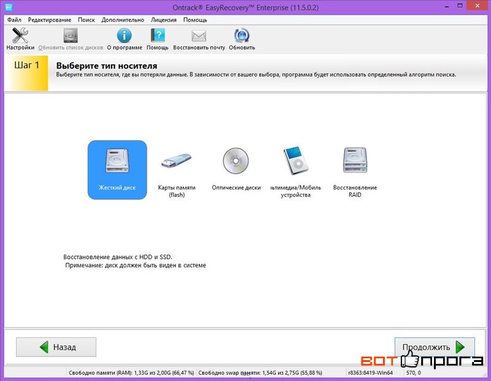This screenshot has height=381, width=491.
Task: Click the Шаг 1 step label
Action: click(x=27, y=65)
